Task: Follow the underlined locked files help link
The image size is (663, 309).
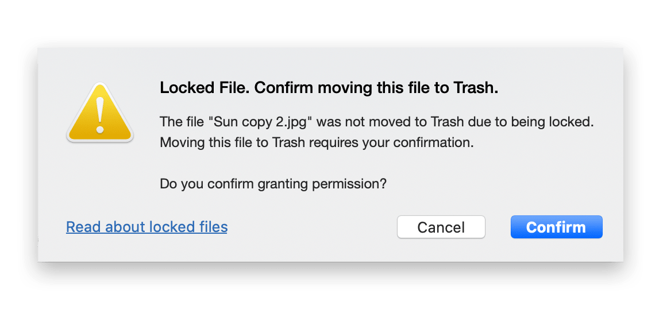Action: 147,227
